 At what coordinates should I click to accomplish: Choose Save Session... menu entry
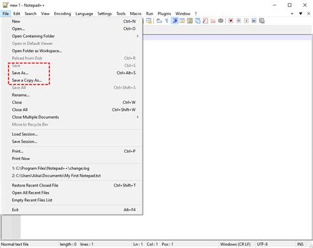(x=72, y=142)
